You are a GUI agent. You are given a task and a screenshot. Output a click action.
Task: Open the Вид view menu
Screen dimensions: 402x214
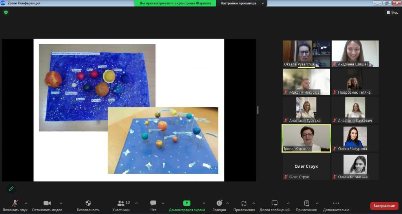391,12
